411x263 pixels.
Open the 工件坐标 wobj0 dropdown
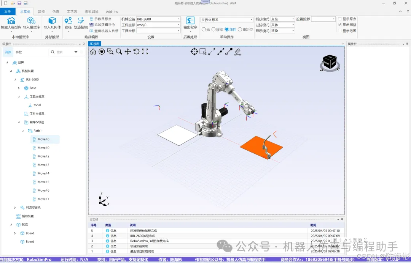pyautogui.click(x=158, y=25)
